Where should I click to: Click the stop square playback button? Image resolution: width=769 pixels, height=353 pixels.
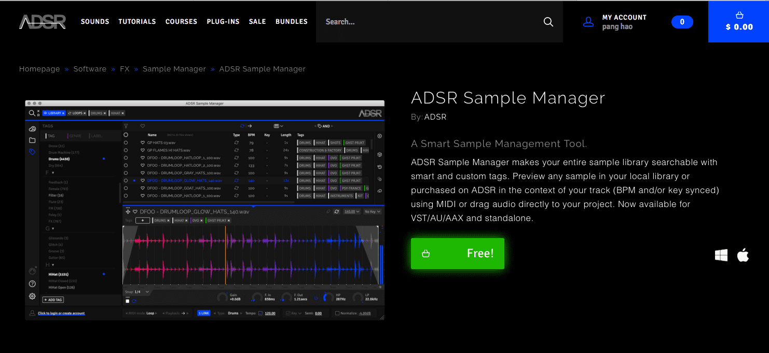coord(128,301)
